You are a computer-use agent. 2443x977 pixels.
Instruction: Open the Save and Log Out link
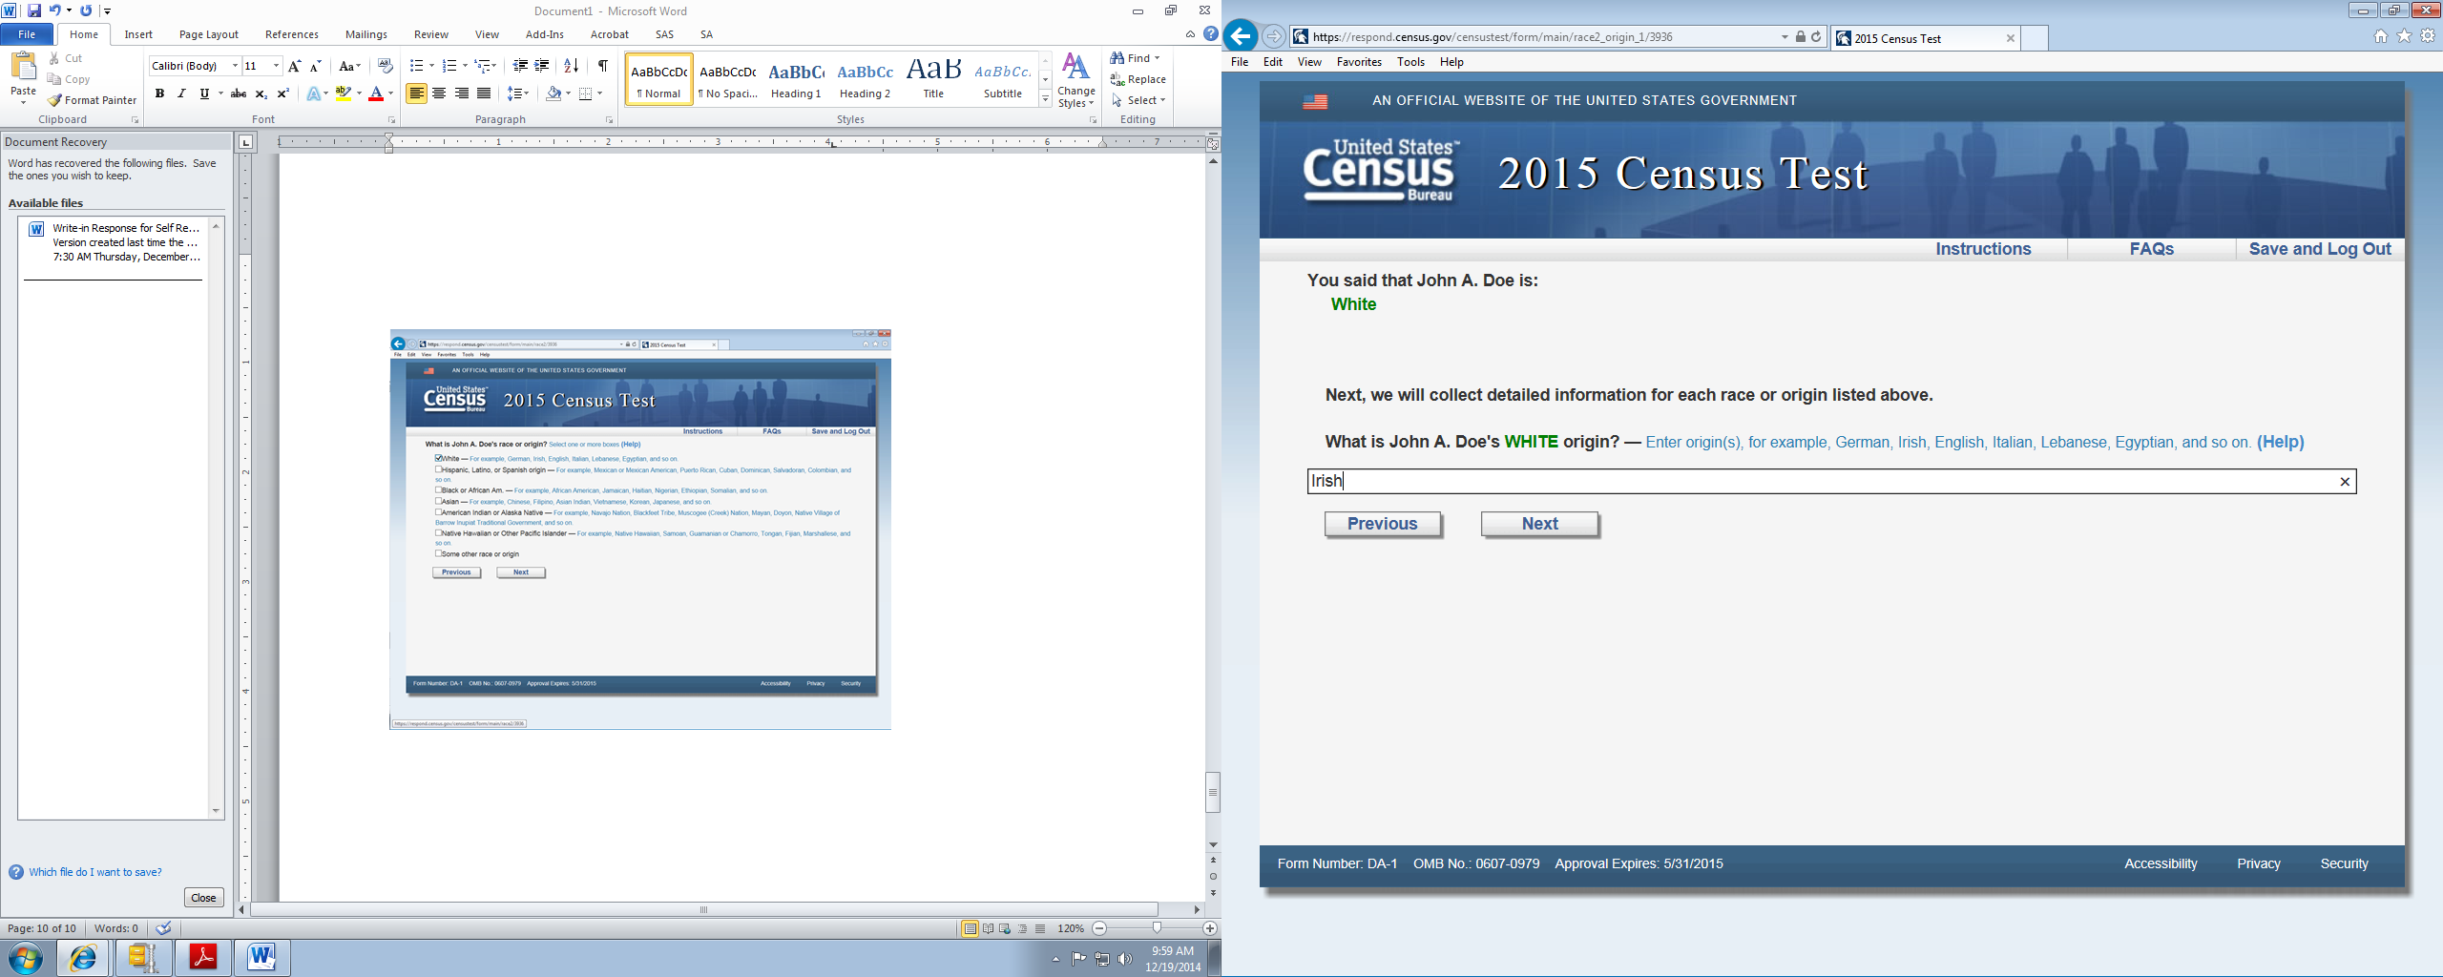[x=2319, y=249]
